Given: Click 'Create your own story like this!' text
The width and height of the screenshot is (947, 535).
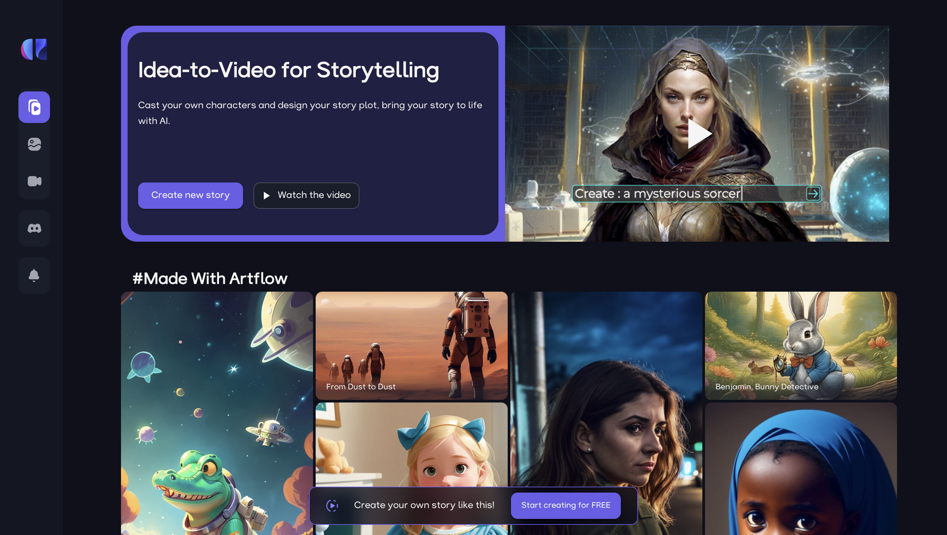Looking at the screenshot, I should pos(424,505).
